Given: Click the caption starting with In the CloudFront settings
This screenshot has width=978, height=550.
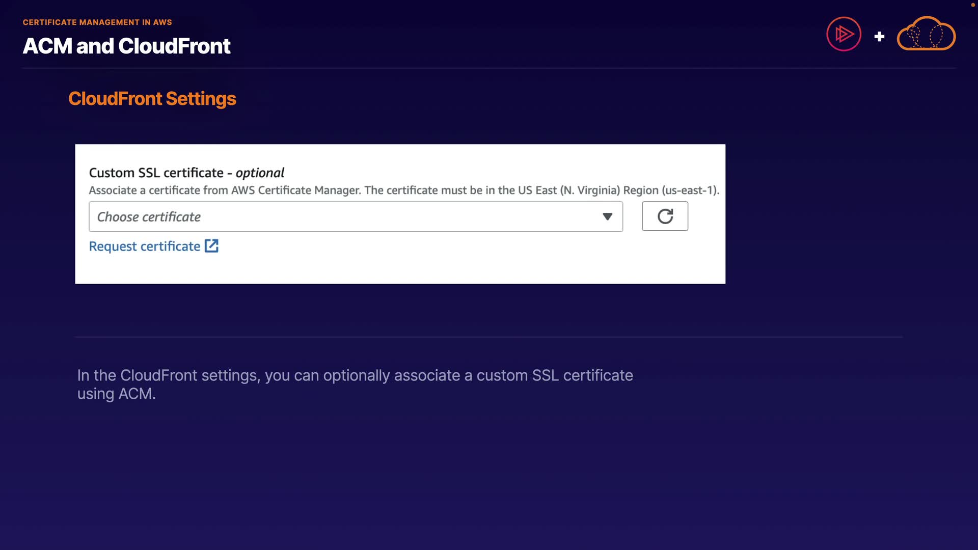Looking at the screenshot, I should (355, 375).
